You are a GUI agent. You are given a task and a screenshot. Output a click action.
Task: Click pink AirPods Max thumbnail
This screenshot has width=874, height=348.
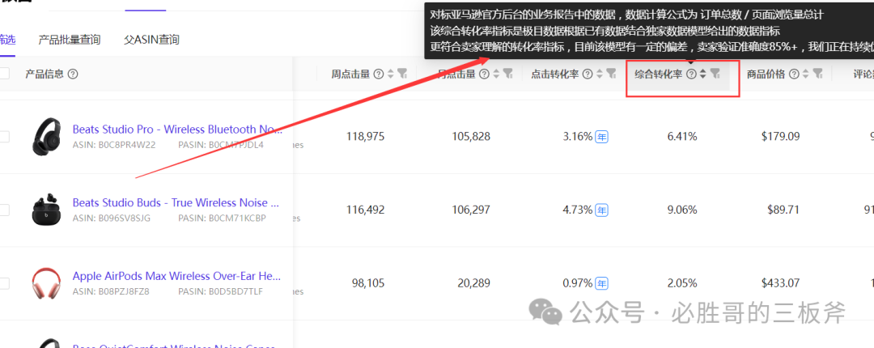coord(46,283)
